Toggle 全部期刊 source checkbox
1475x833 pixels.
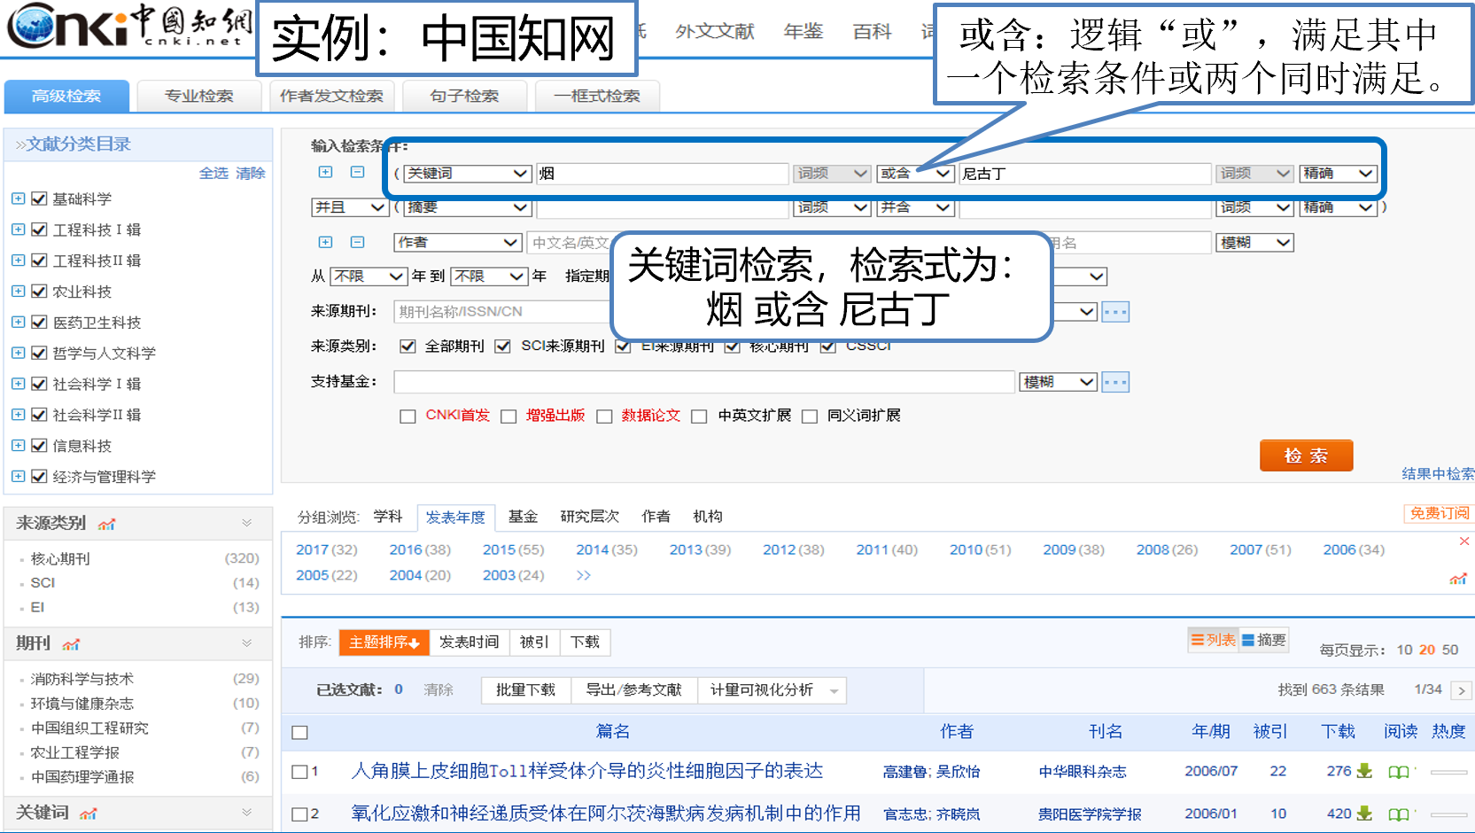(x=408, y=346)
